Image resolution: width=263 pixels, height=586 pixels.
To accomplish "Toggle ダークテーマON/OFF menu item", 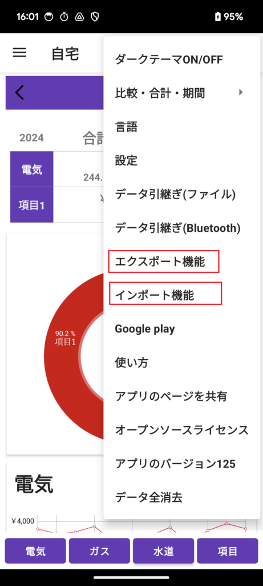I will coord(181,59).
